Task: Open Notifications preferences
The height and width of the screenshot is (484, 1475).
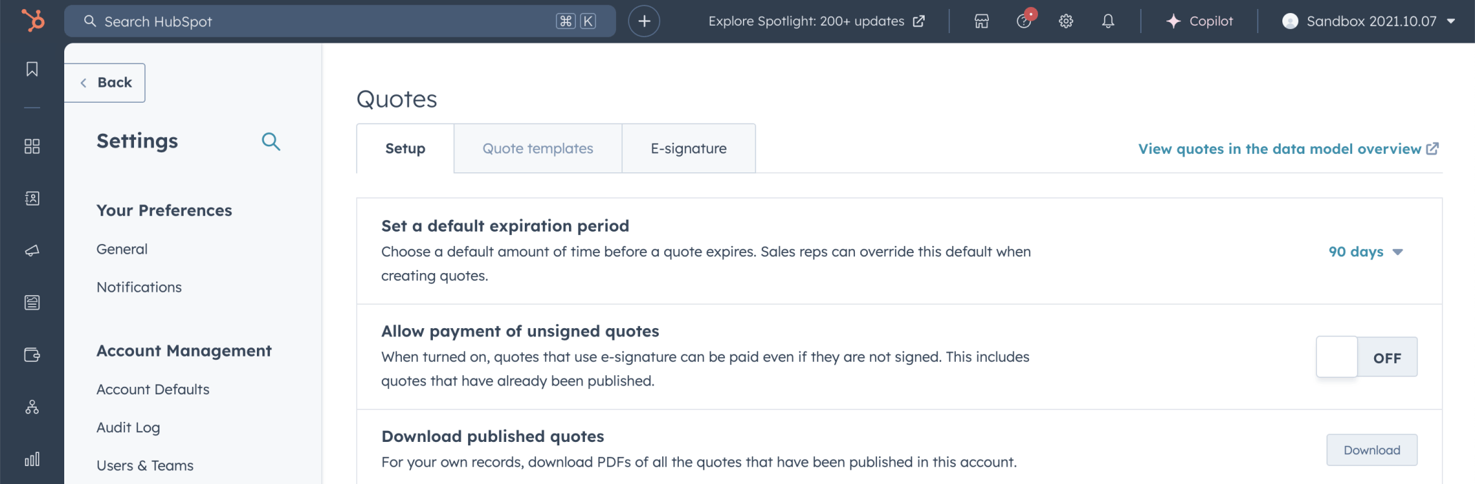Action: [x=139, y=287]
